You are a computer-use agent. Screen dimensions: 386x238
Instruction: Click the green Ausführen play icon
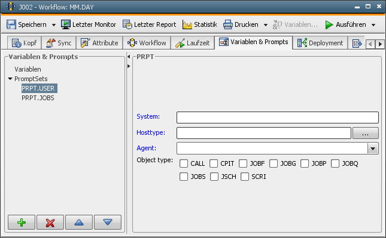tap(329, 24)
